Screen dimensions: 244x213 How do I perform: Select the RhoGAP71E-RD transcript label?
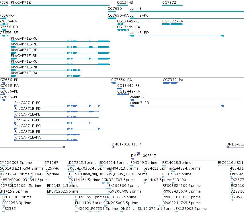click(24, 44)
